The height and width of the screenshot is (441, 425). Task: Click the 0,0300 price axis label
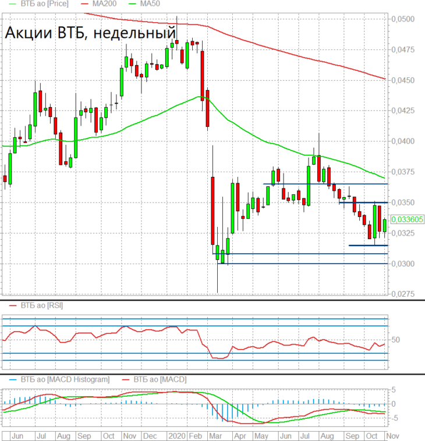click(x=403, y=264)
